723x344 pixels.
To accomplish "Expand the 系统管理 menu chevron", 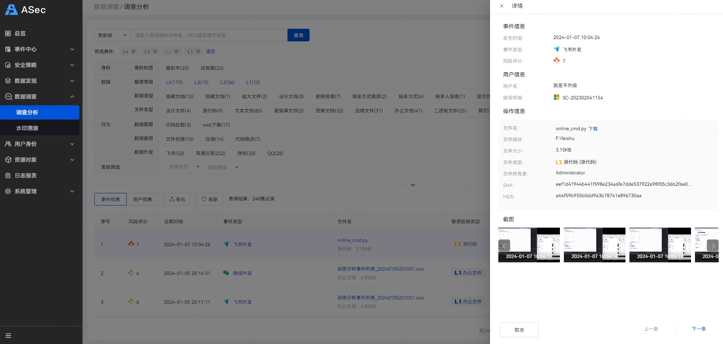I will (x=72, y=191).
